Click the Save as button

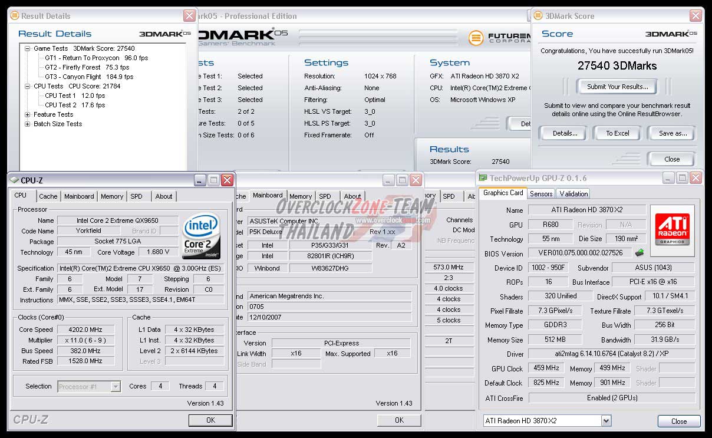point(673,133)
